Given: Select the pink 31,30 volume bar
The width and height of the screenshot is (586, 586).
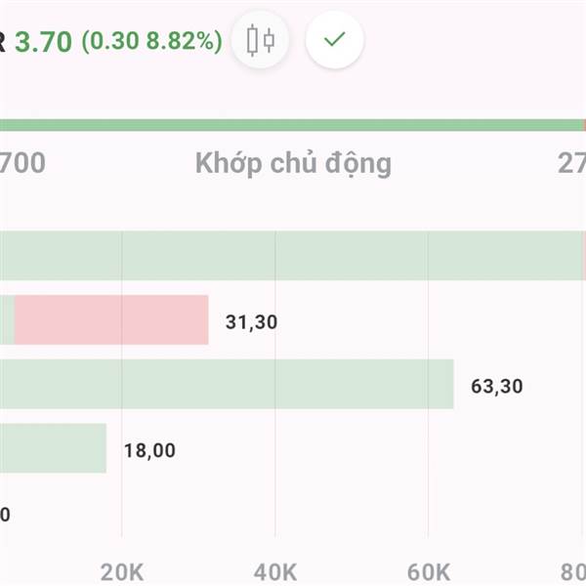Looking at the screenshot, I should click(x=111, y=320).
